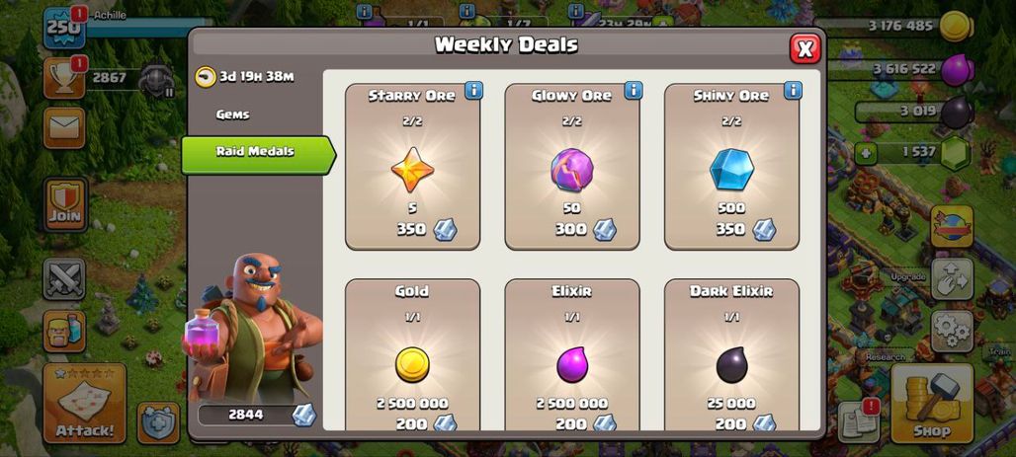
Task: Buy Glowy Ore for 300 medals
Action: tap(572, 167)
